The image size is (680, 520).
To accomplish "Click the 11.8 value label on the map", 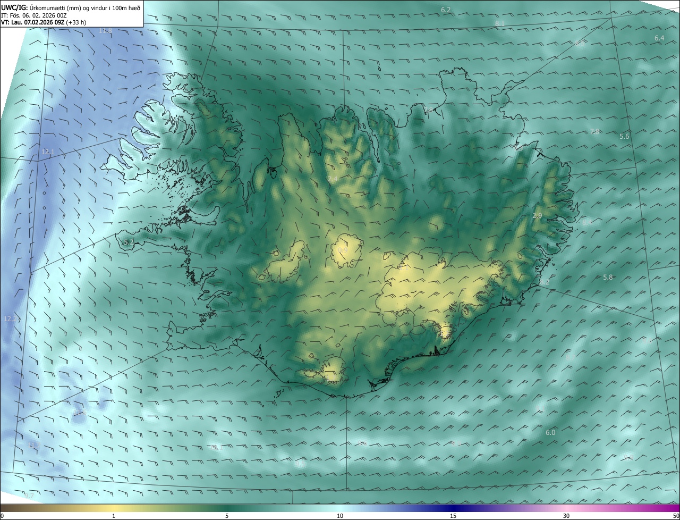I will pyautogui.click(x=106, y=30).
